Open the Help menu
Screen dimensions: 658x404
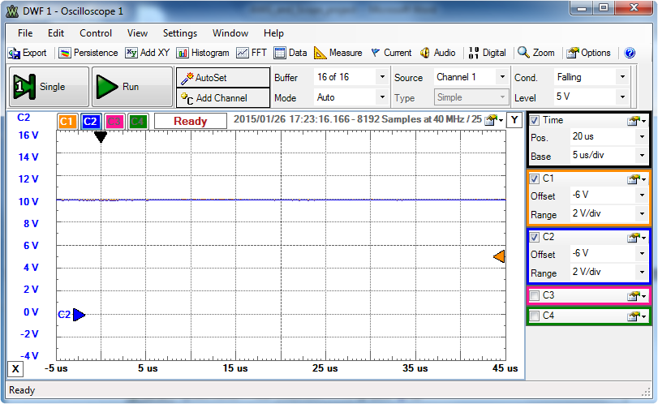(x=273, y=33)
